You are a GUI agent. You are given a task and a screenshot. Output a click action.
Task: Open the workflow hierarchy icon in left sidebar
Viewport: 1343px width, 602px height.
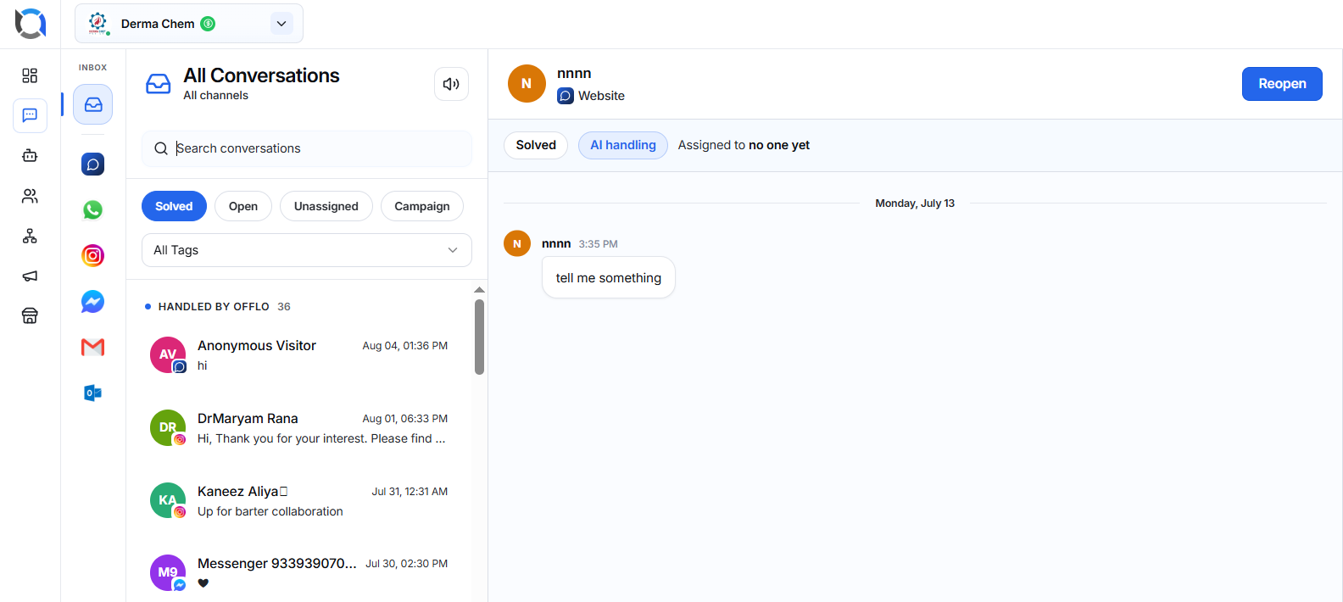30,236
